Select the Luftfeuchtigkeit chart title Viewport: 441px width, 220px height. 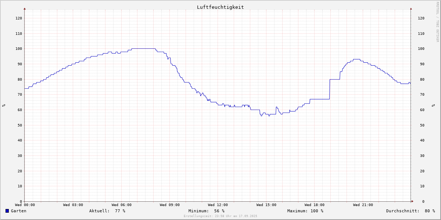(220, 7)
